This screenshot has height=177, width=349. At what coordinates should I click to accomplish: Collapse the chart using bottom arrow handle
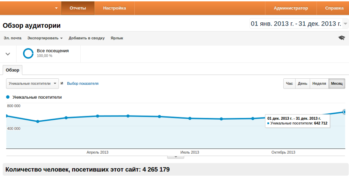tap(176, 157)
